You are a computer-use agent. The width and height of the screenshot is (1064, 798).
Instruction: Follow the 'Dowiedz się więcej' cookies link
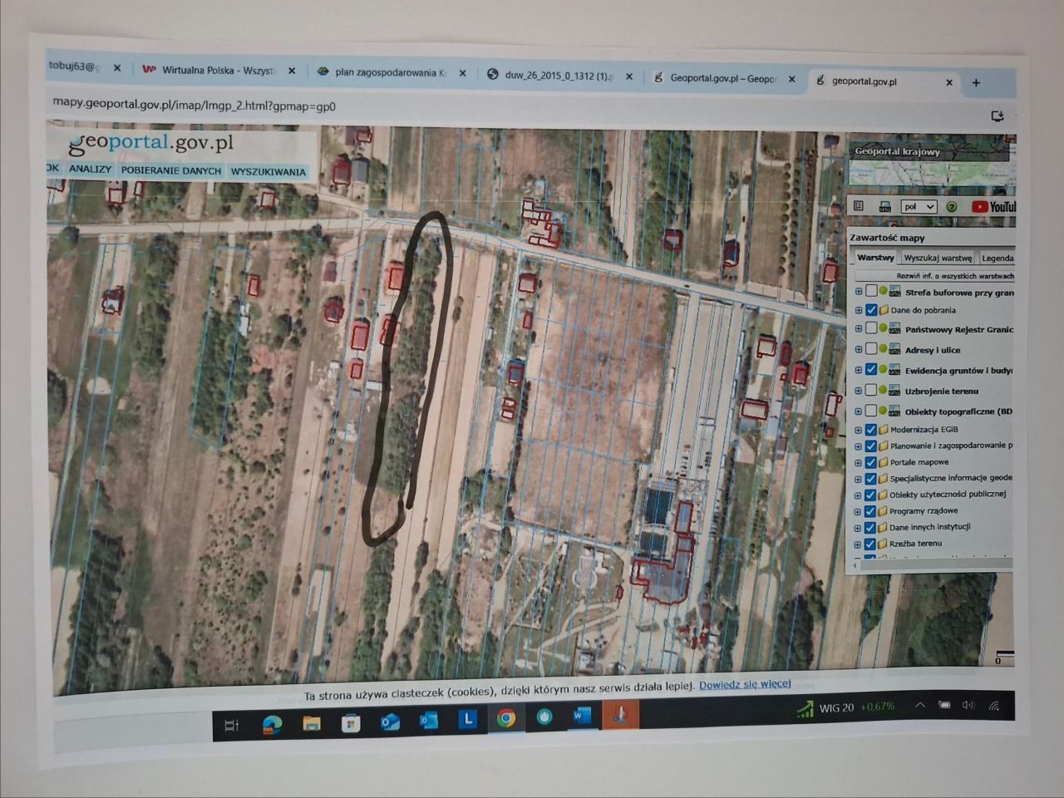tap(745, 684)
